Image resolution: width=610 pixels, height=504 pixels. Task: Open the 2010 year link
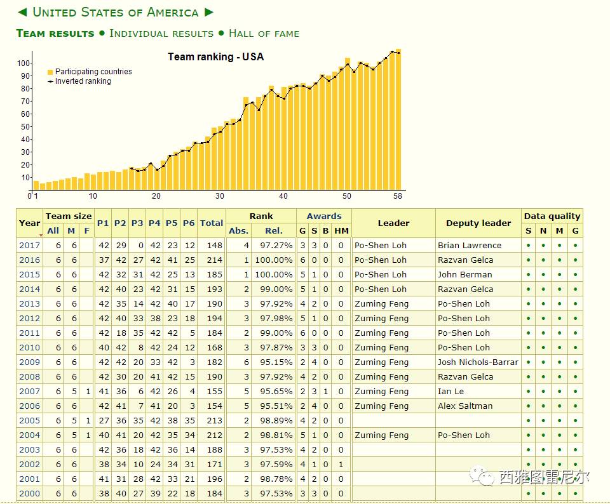(30, 347)
